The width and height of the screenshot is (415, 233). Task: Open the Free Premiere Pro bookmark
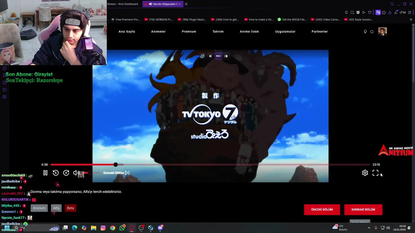(125, 19)
